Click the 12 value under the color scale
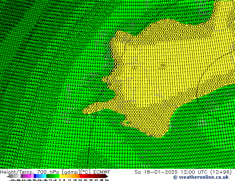 [70, 180]
